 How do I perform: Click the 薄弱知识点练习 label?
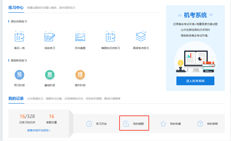111,48
